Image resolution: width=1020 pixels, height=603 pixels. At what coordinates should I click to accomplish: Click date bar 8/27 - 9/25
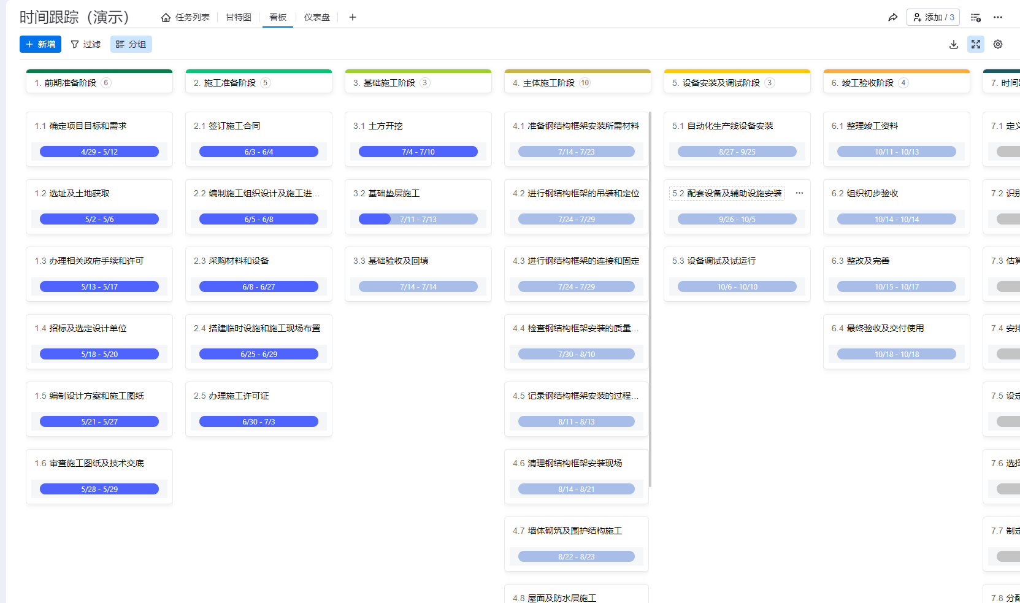(x=737, y=152)
